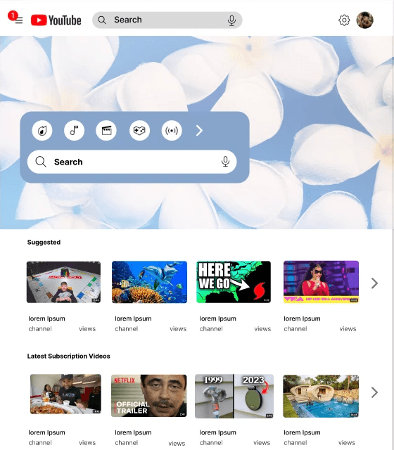The width and height of the screenshot is (394, 450).
Task: Click lorem ipsum title under food restaurant video
Action: [47, 432]
